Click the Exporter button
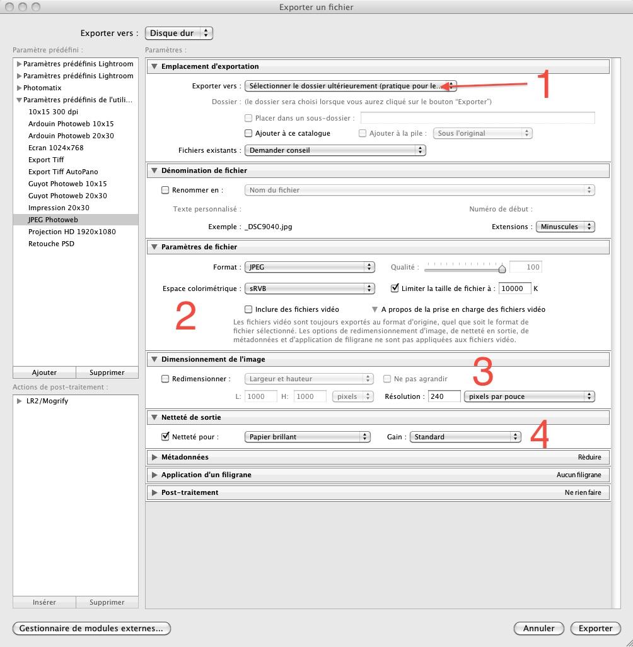Viewport: 633px width, 647px height. tap(595, 628)
